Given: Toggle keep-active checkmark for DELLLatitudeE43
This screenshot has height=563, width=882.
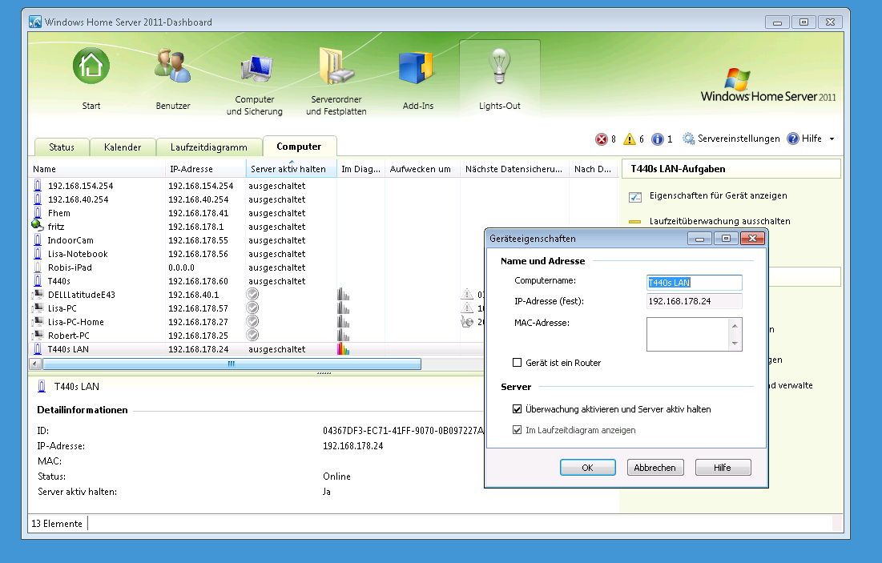Looking at the screenshot, I should click(x=252, y=294).
